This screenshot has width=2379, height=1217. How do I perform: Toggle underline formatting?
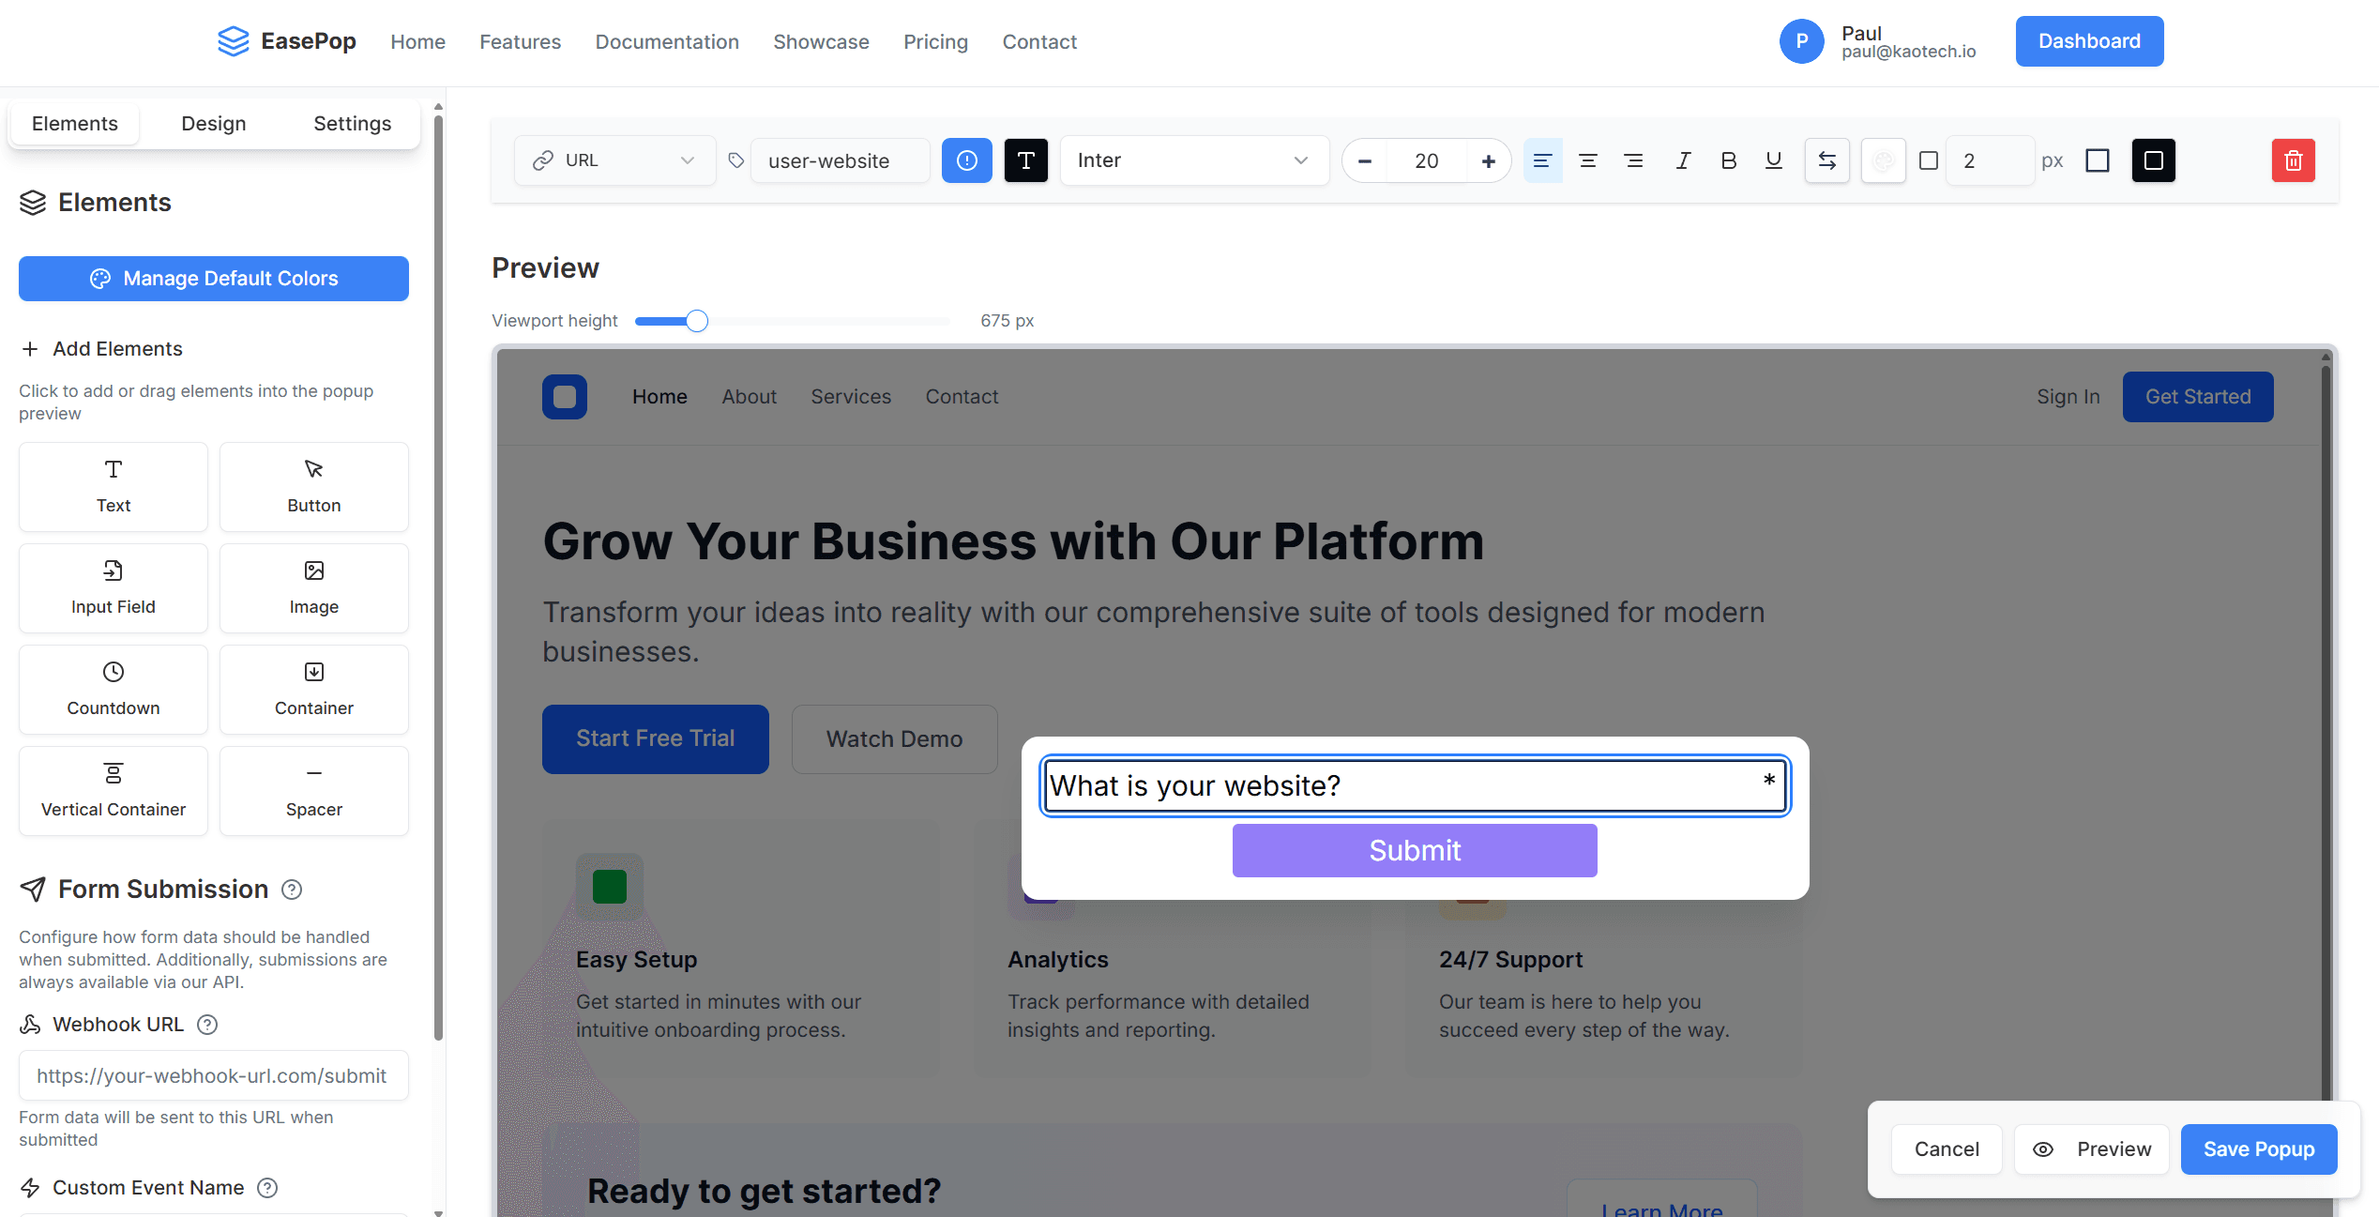(x=1773, y=160)
